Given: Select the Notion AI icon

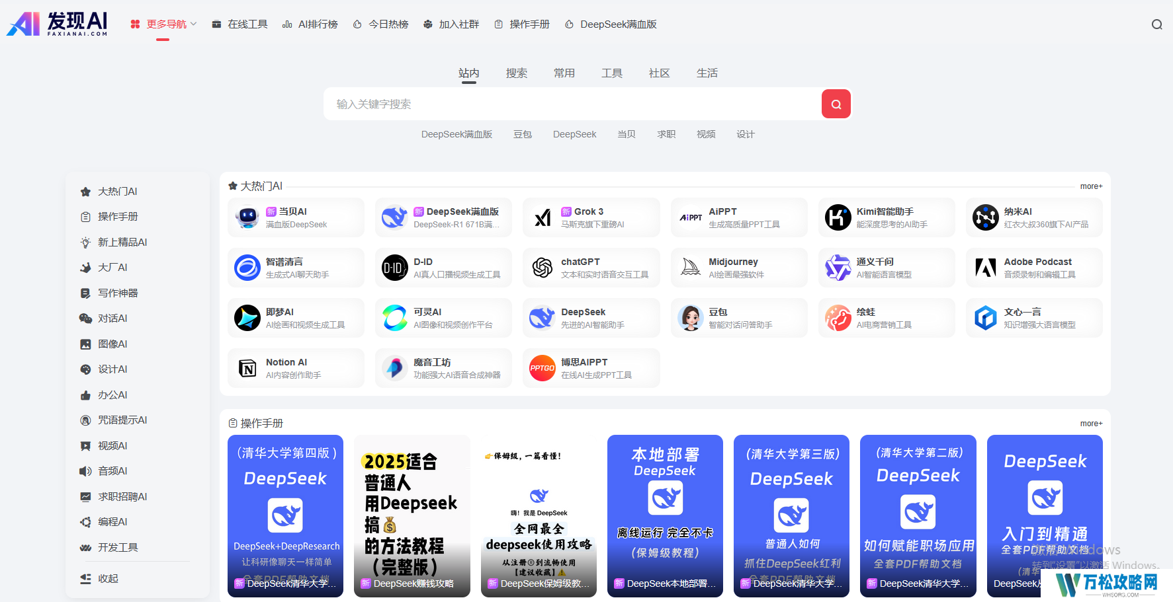Looking at the screenshot, I should tap(247, 368).
